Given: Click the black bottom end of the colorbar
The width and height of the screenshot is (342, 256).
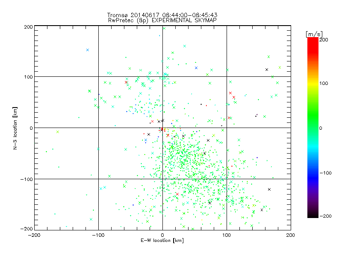Looking at the screenshot, I should click(x=313, y=215).
